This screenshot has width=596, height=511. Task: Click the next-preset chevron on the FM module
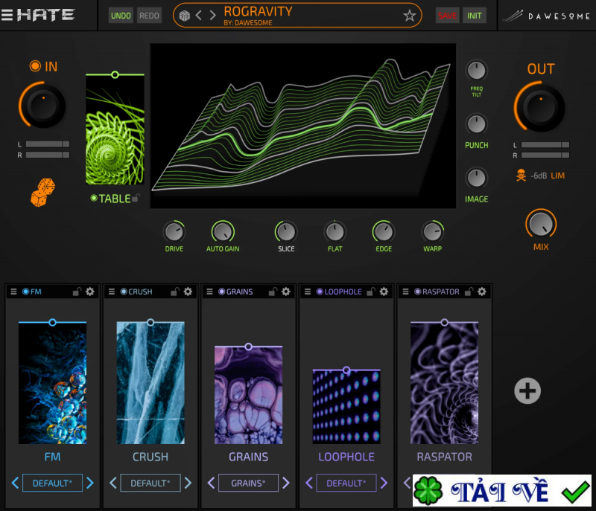(90, 483)
